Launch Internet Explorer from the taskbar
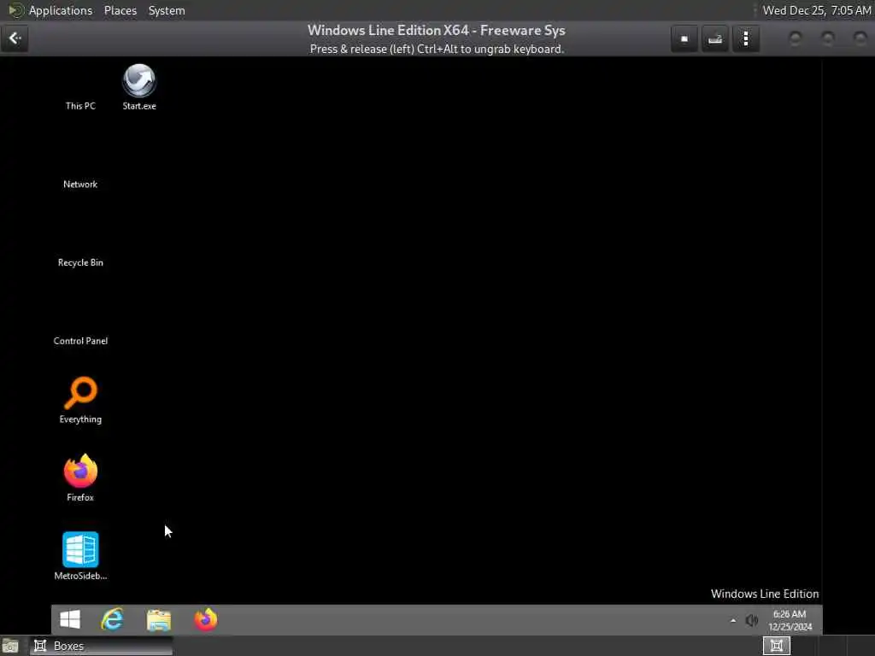 (112, 619)
